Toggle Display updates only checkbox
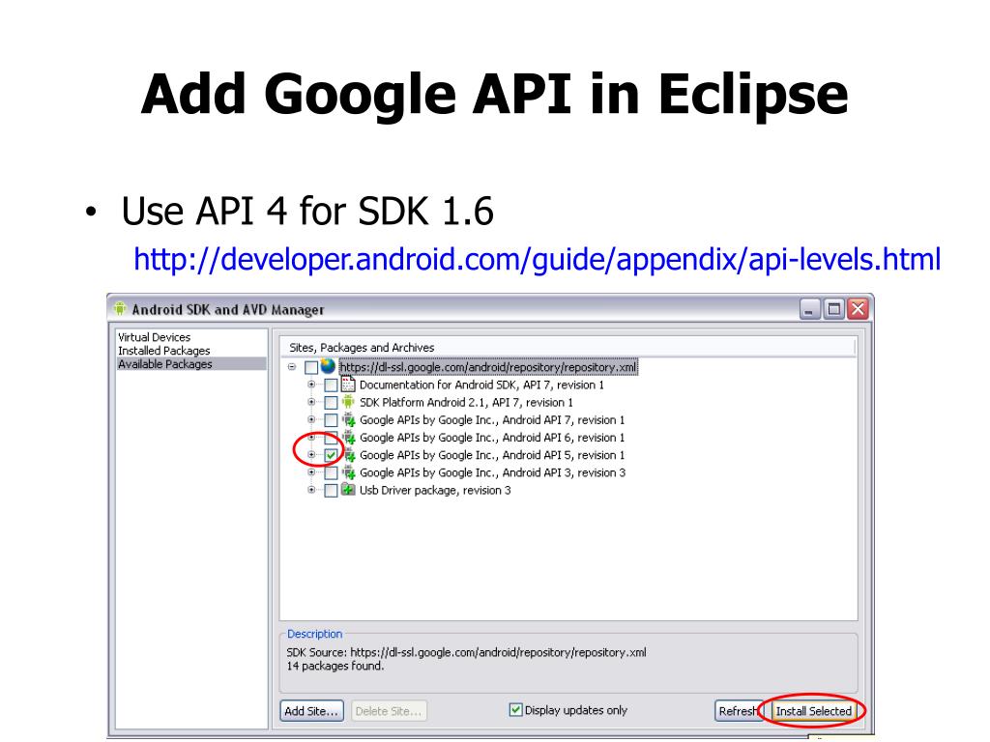Image resolution: width=990 pixels, height=742 pixels. pyautogui.click(x=515, y=710)
